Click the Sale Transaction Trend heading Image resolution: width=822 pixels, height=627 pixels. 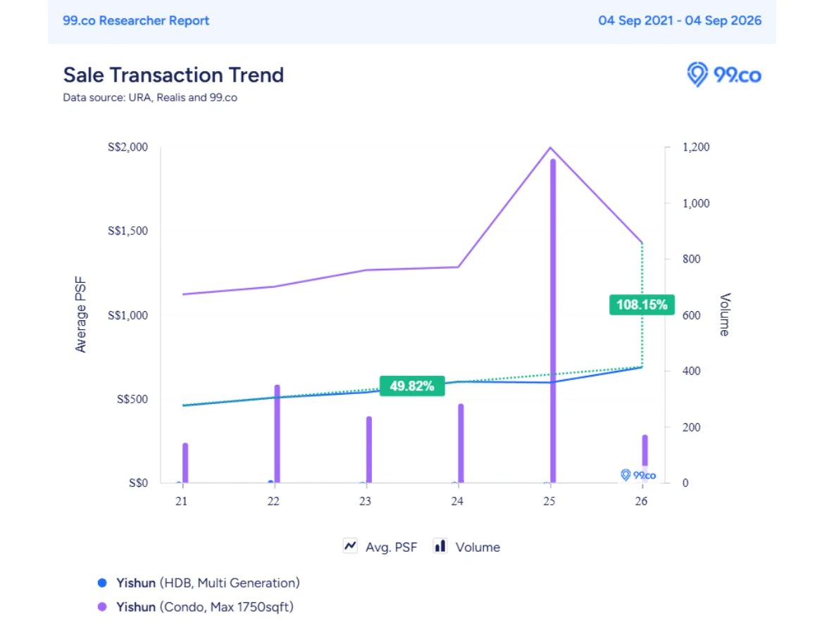(173, 75)
